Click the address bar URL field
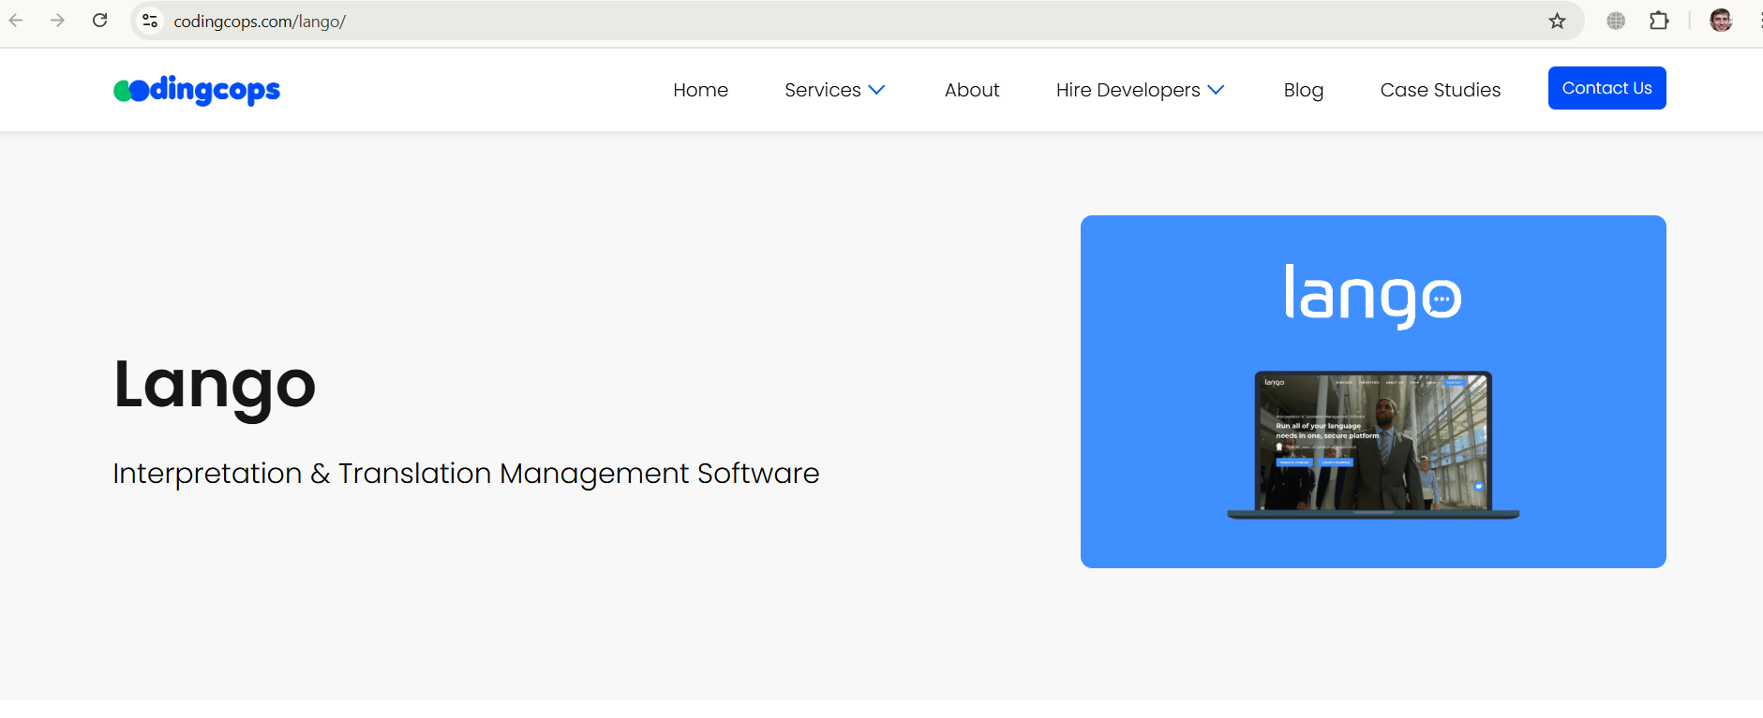 tap(844, 21)
